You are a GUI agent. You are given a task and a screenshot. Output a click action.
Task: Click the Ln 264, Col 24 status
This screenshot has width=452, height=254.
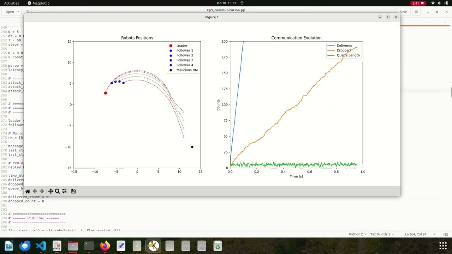coord(416,234)
